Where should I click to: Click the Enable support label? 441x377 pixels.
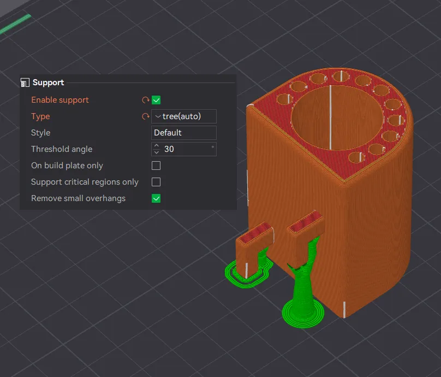(x=60, y=100)
